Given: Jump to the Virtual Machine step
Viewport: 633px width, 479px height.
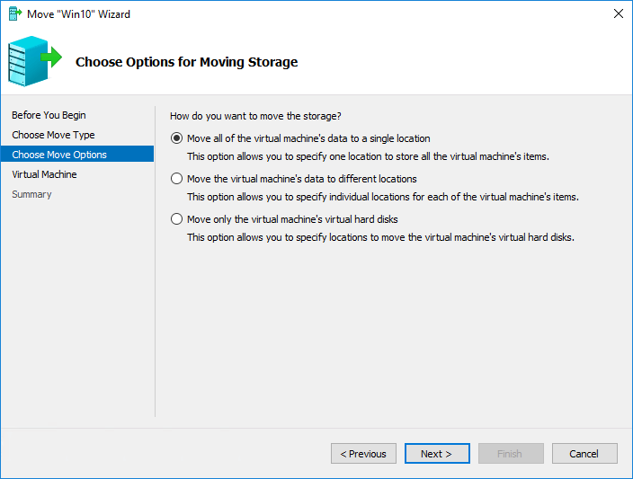Looking at the screenshot, I should pyautogui.click(x=44, y=174).
